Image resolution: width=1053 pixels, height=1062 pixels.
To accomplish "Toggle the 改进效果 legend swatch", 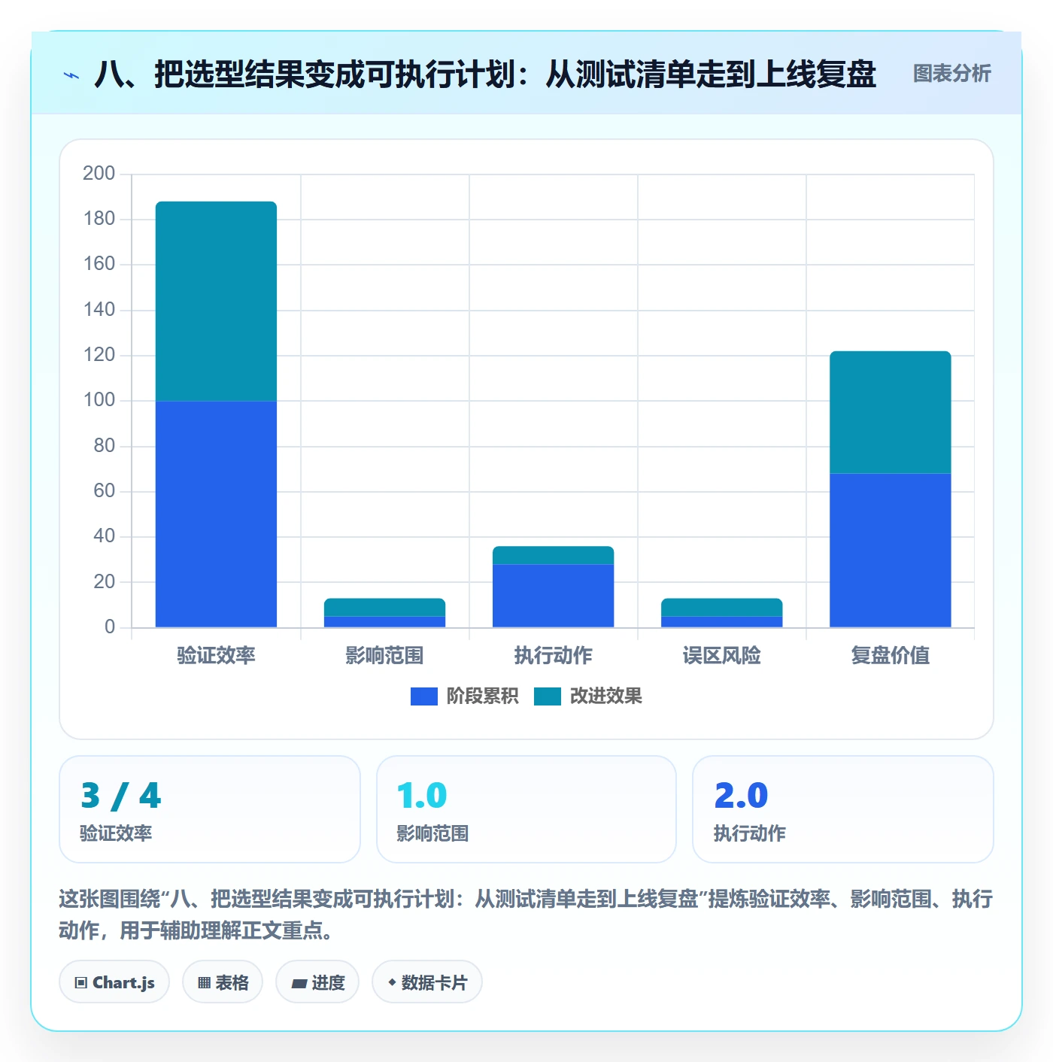I will coord(547,696).
